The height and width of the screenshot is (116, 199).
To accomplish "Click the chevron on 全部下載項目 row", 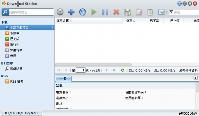I will [52, 27].
